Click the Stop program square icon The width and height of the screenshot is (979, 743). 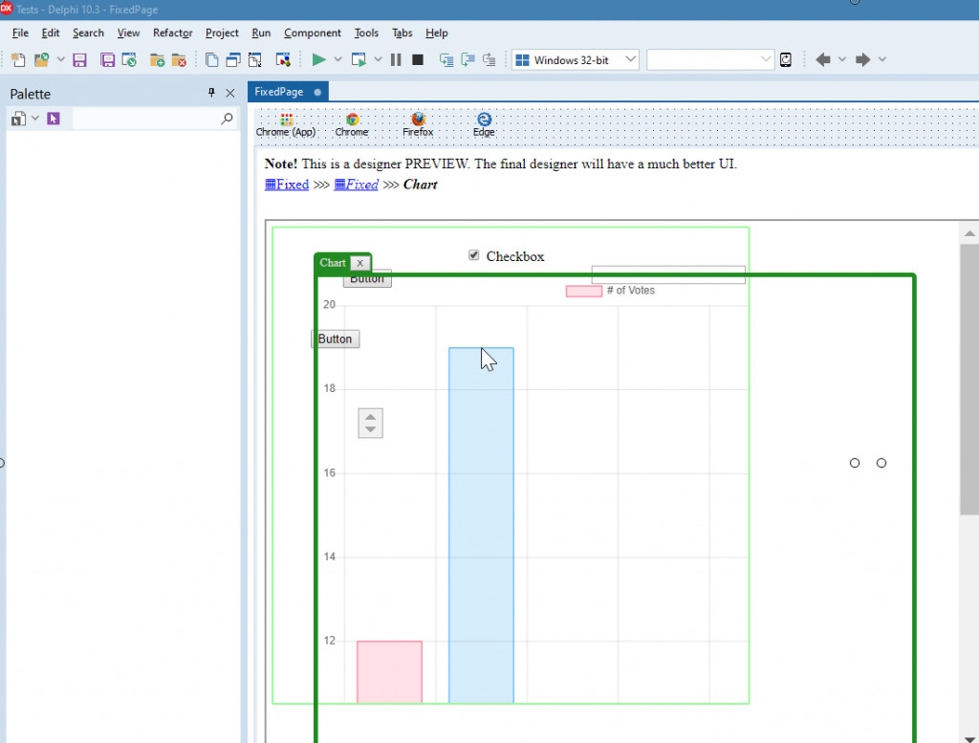(418, 60)
